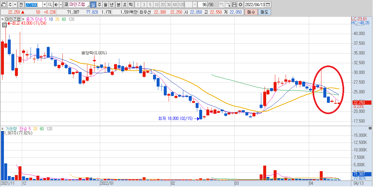This screenshot has height=188, width=376.
Task: Switch to the 년 yearly chart period
Action: [112, 4]
